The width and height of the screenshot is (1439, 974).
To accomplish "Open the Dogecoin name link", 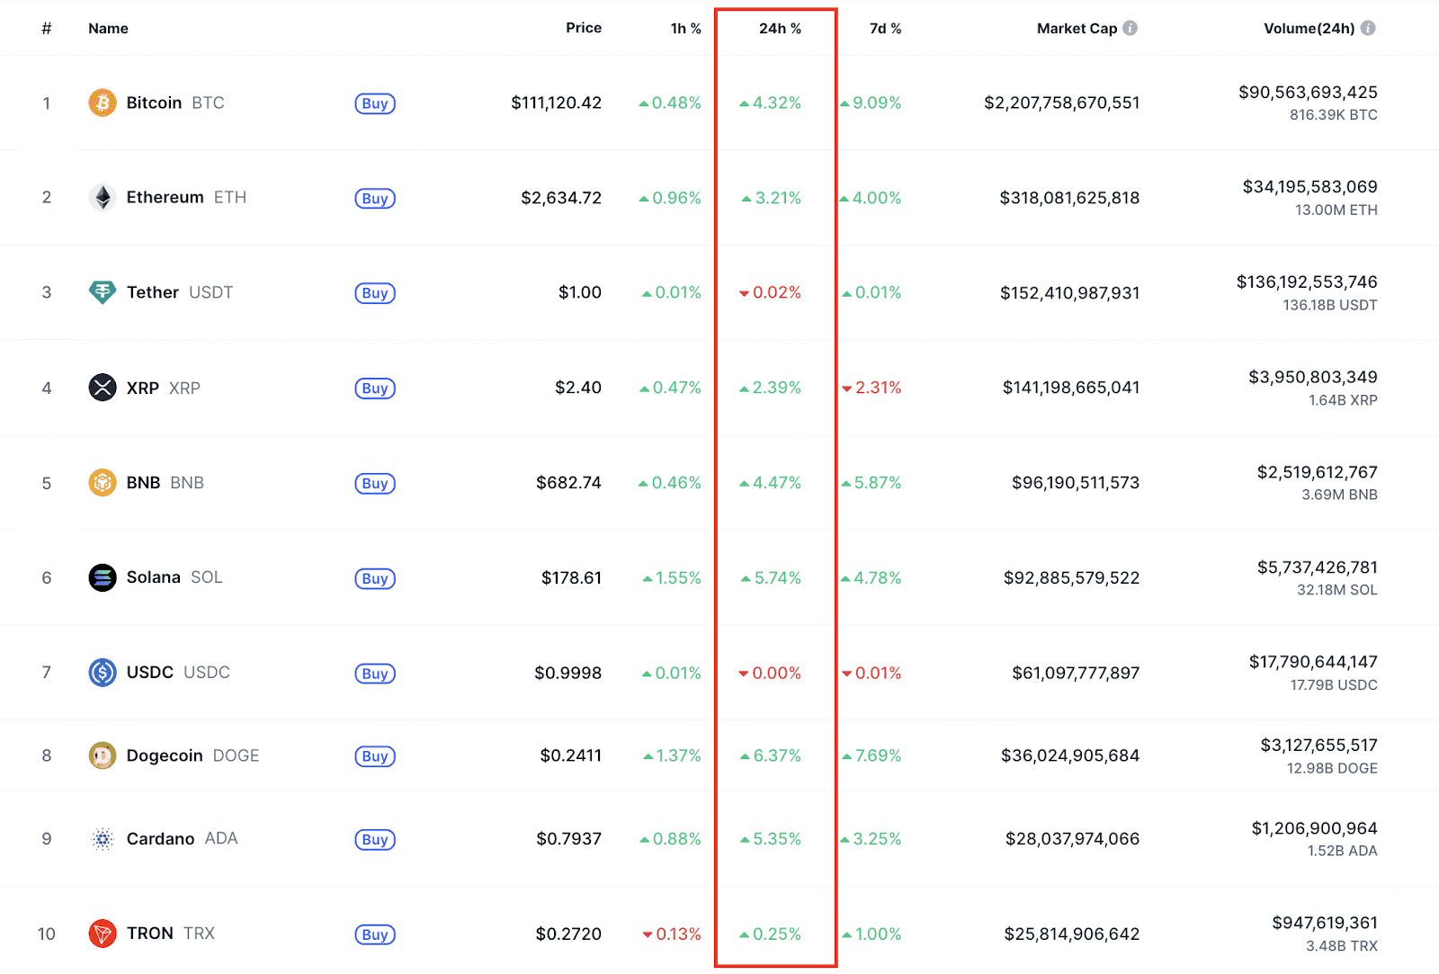I will 165,755.
